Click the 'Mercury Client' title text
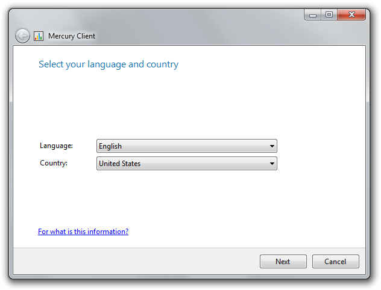The height and width of the screenshot is (290, 381). [x=72, y=36]
